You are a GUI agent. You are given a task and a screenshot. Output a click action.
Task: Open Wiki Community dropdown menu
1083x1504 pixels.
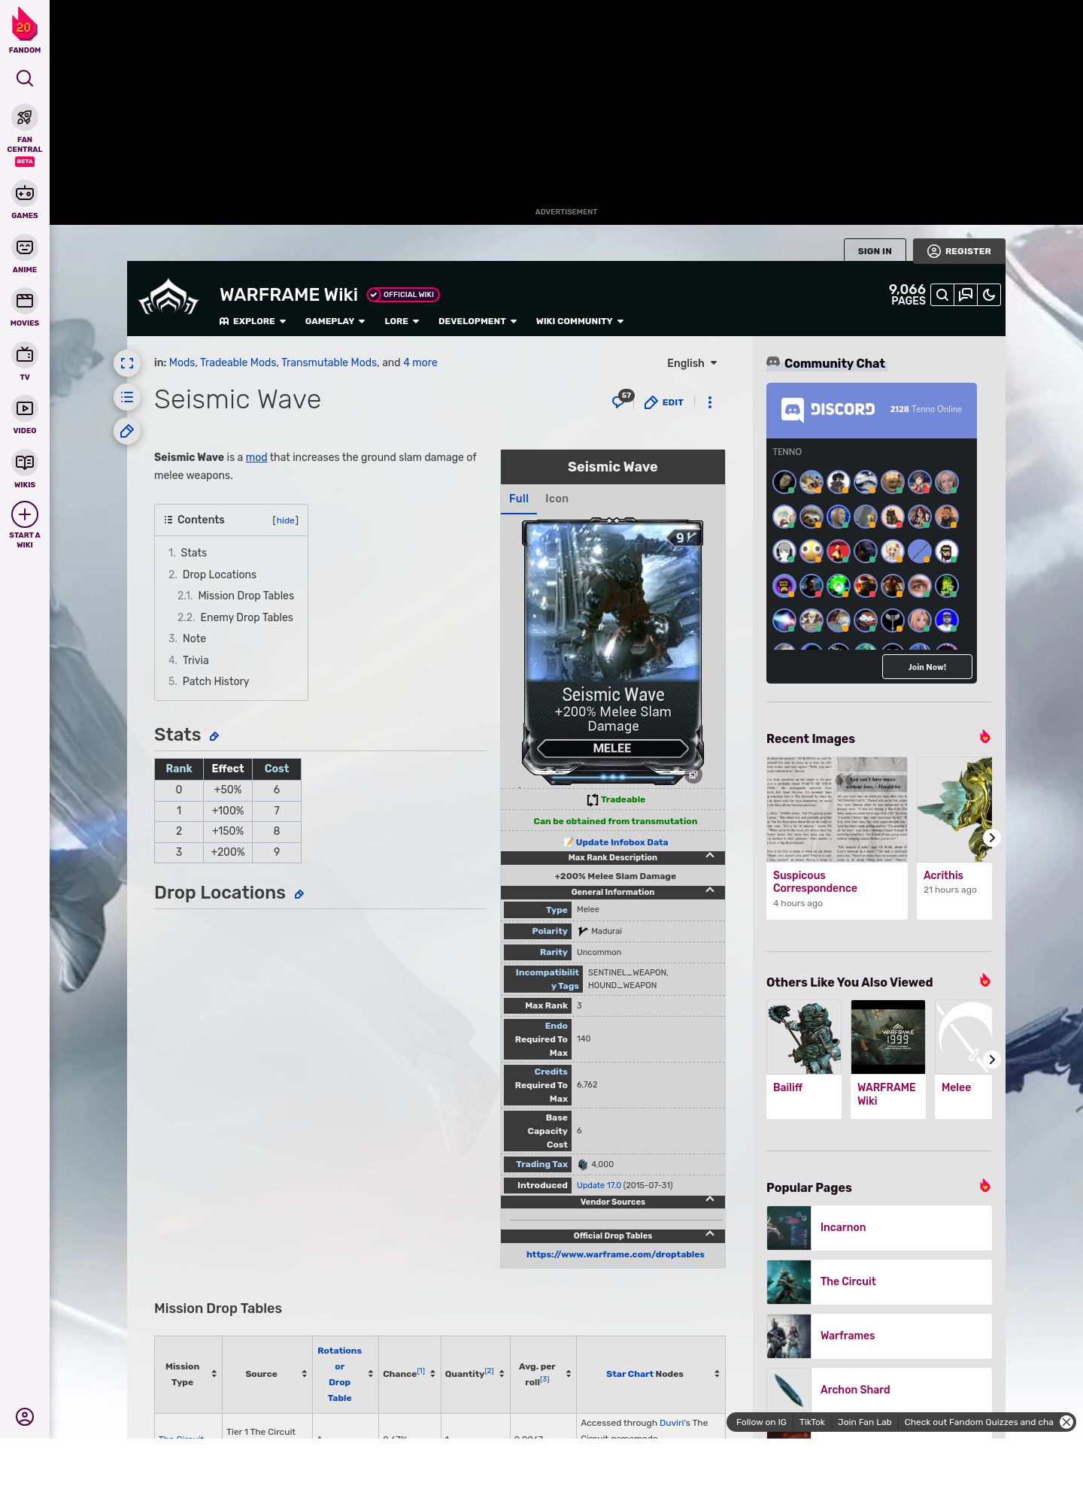[580, 321]
